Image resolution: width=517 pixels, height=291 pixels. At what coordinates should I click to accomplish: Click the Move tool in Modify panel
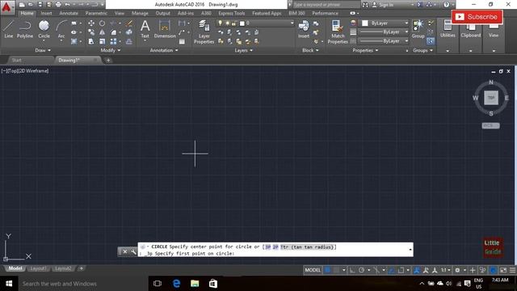tap(91, 23)
